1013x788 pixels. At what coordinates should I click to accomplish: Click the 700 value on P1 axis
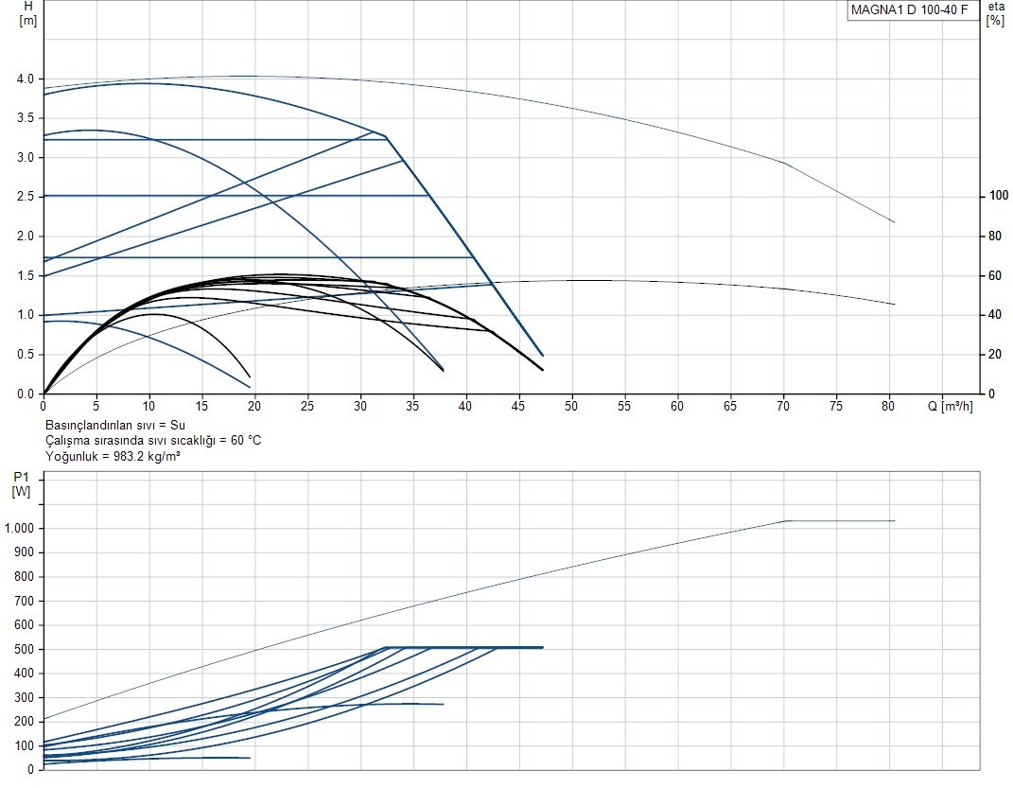click(24, 601)
